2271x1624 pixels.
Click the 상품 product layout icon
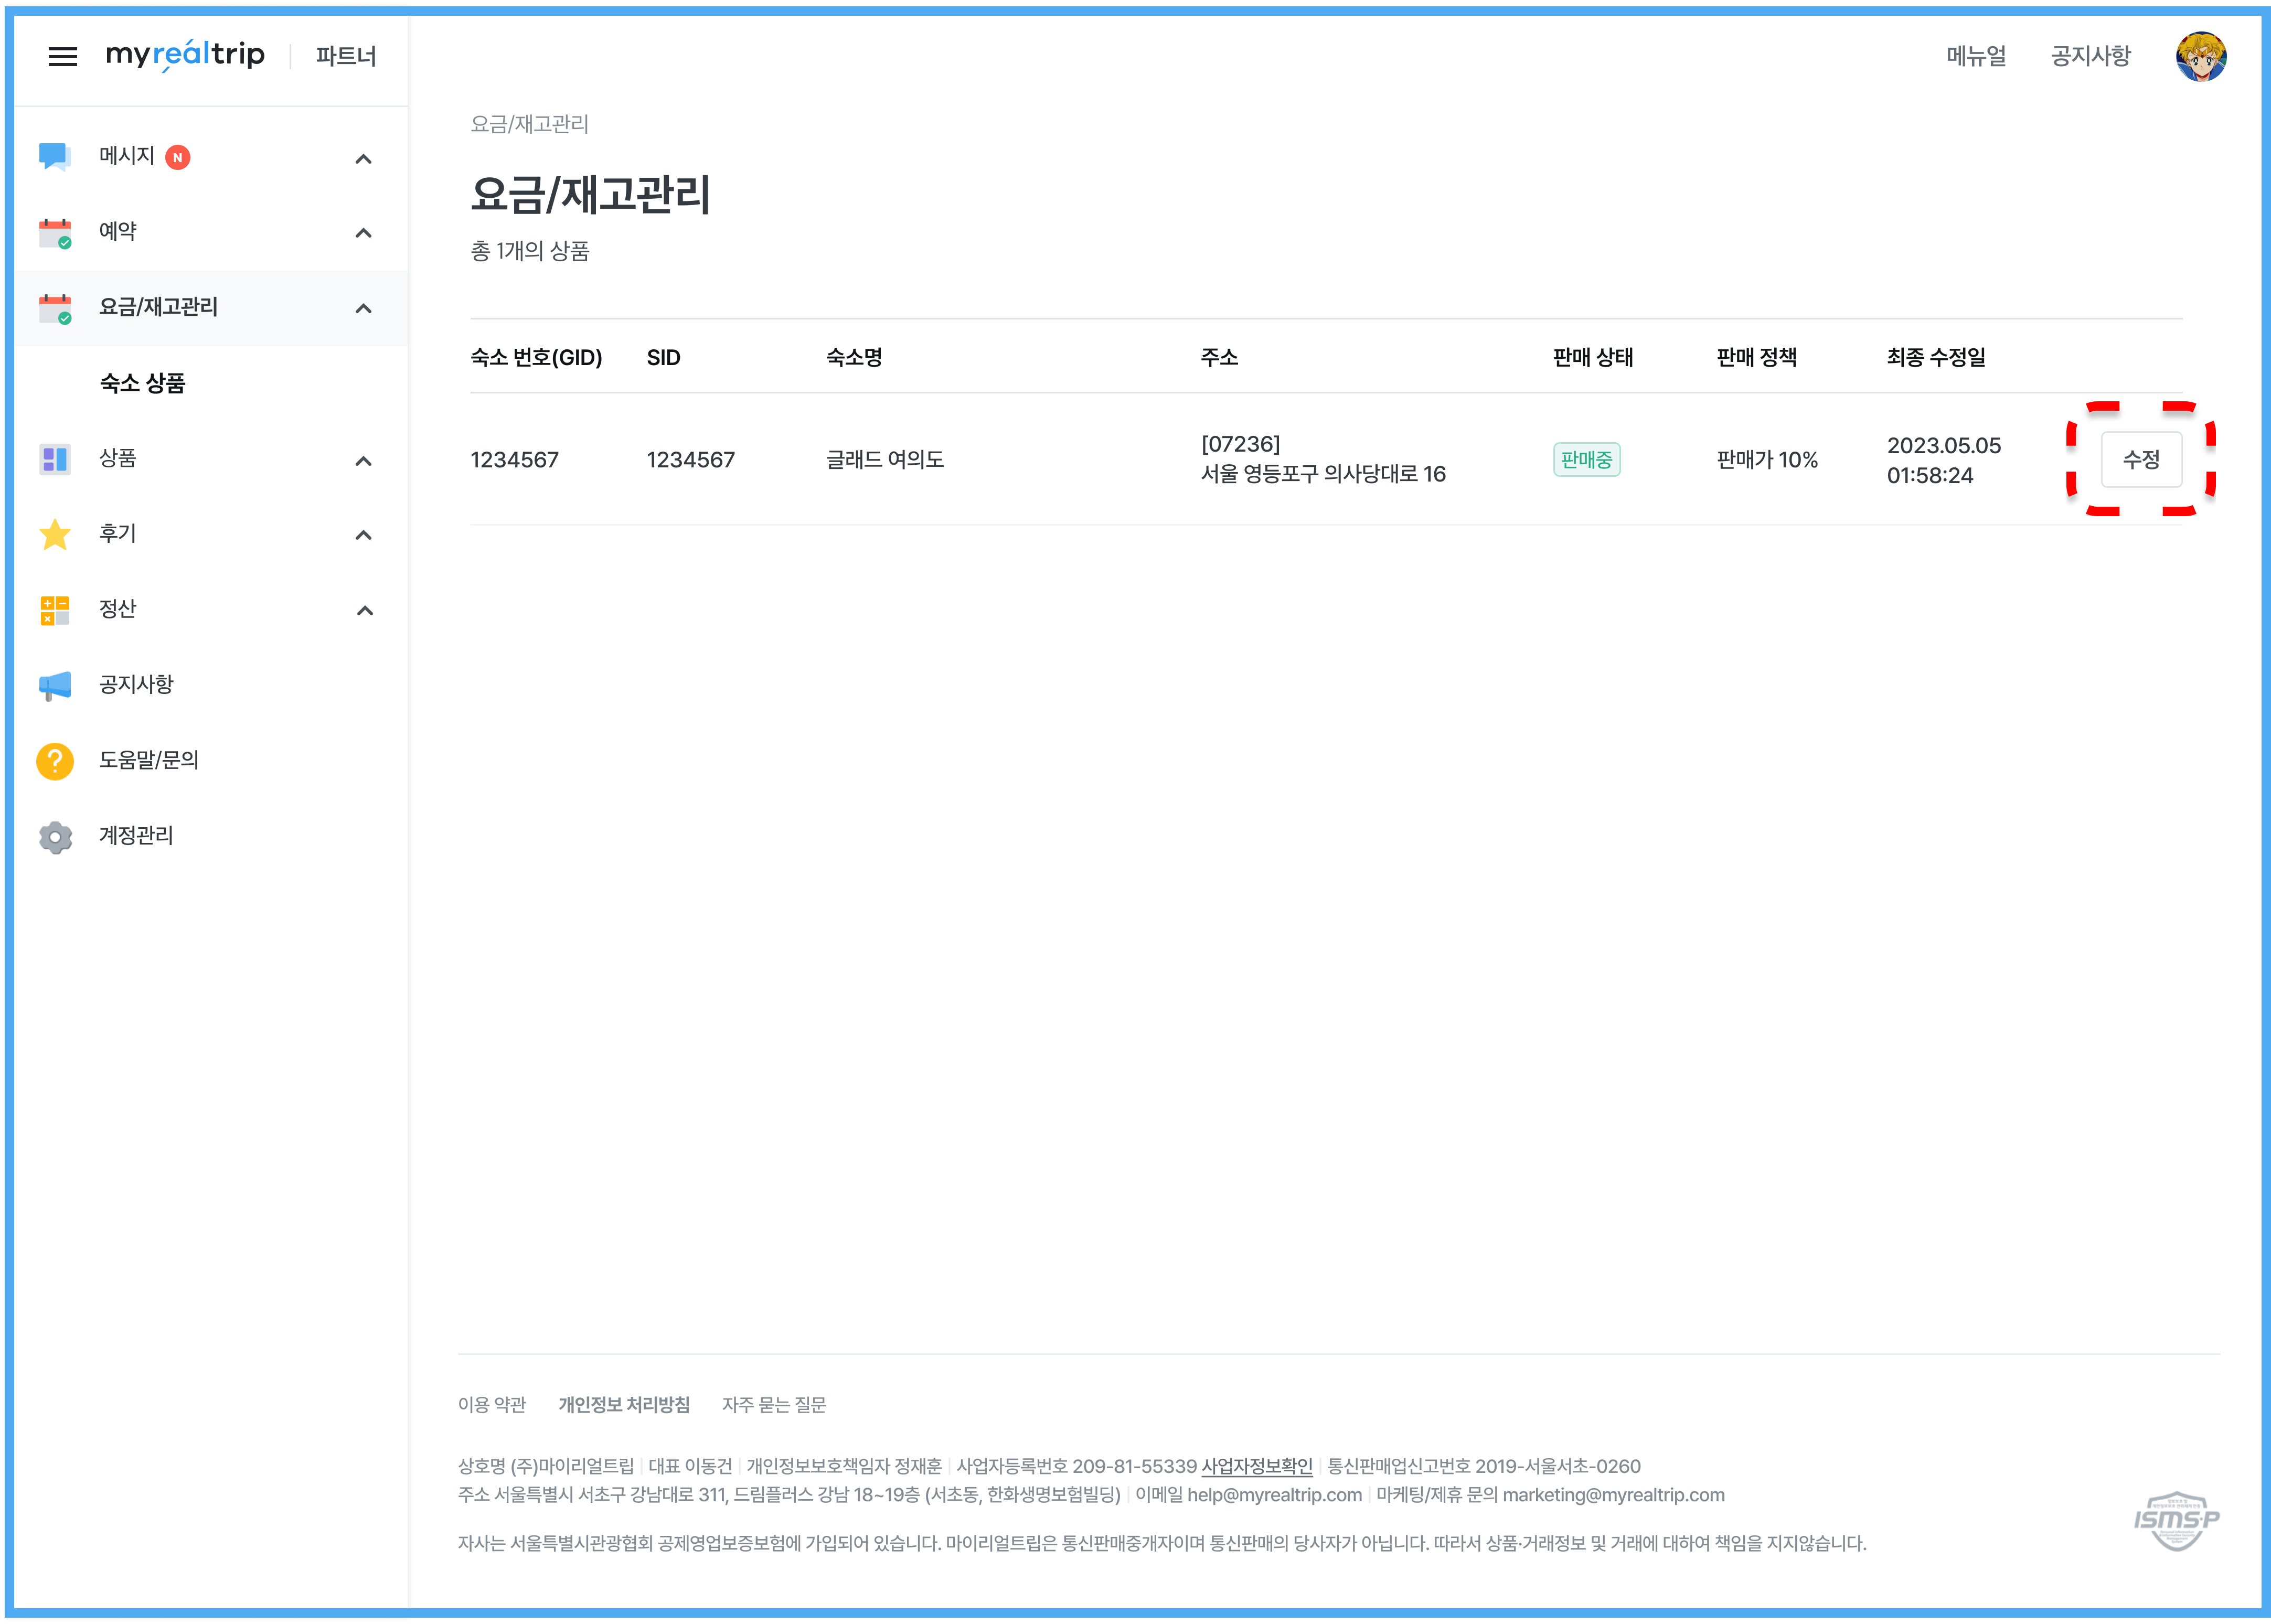tap(54, 459)
